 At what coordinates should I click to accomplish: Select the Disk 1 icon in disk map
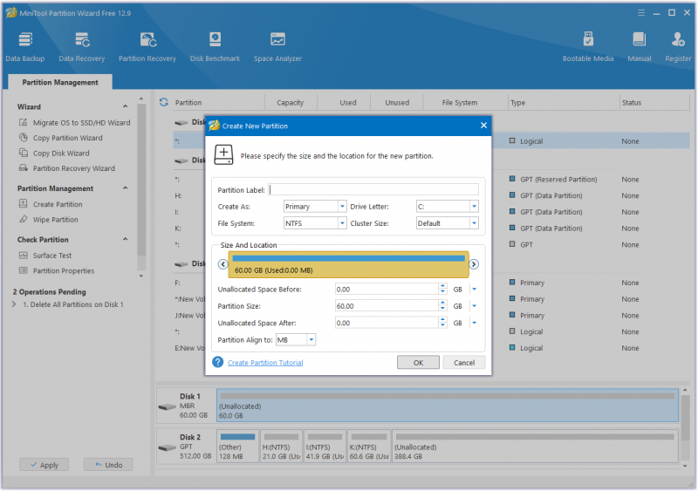[168, 406]
